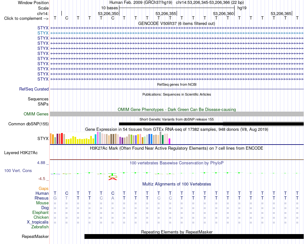304x244 pixels.
Task: Click coordinate label 53,206,355
Action: pos(165,13)
